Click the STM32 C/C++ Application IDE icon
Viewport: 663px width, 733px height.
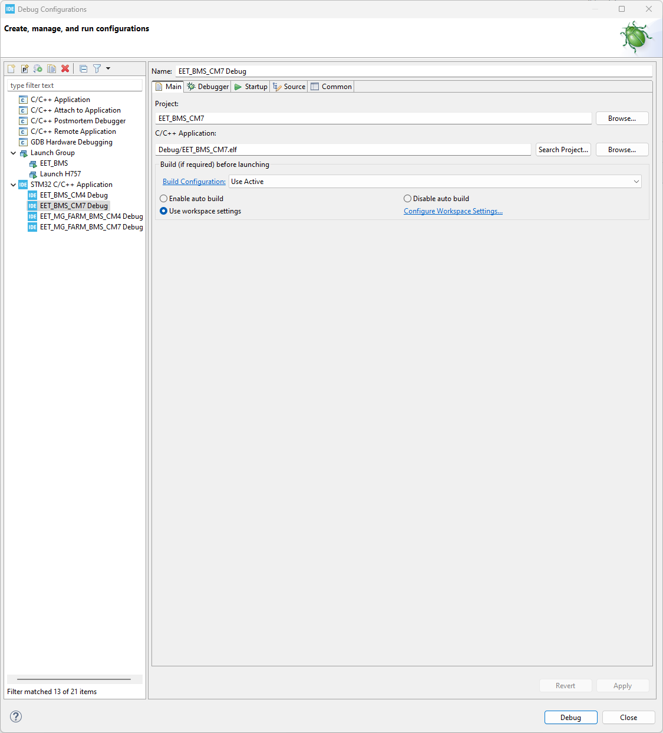point(23,185)
